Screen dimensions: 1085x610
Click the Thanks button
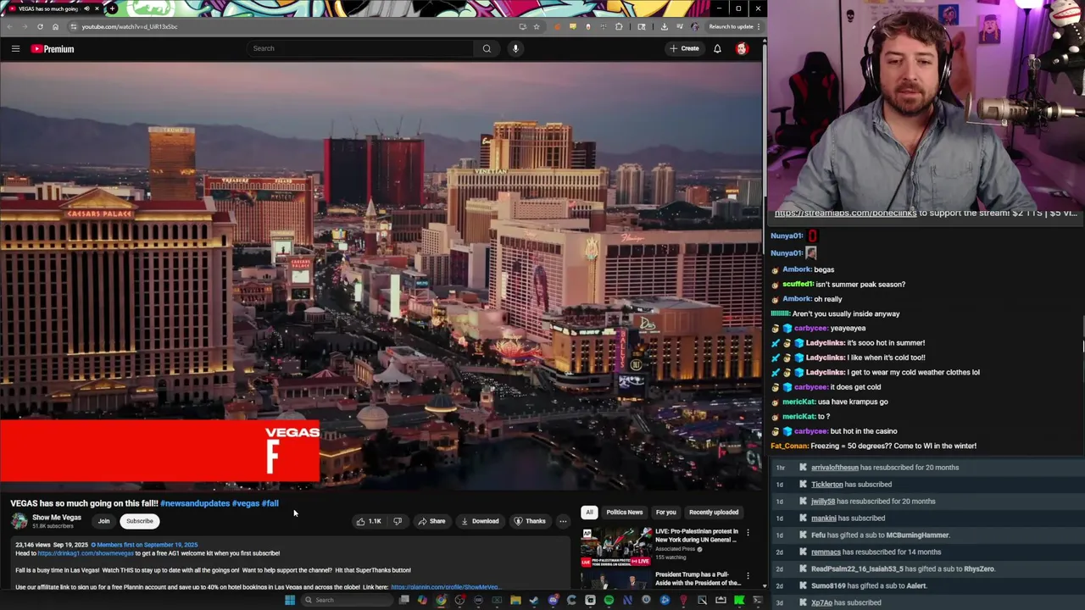[530, 521]
